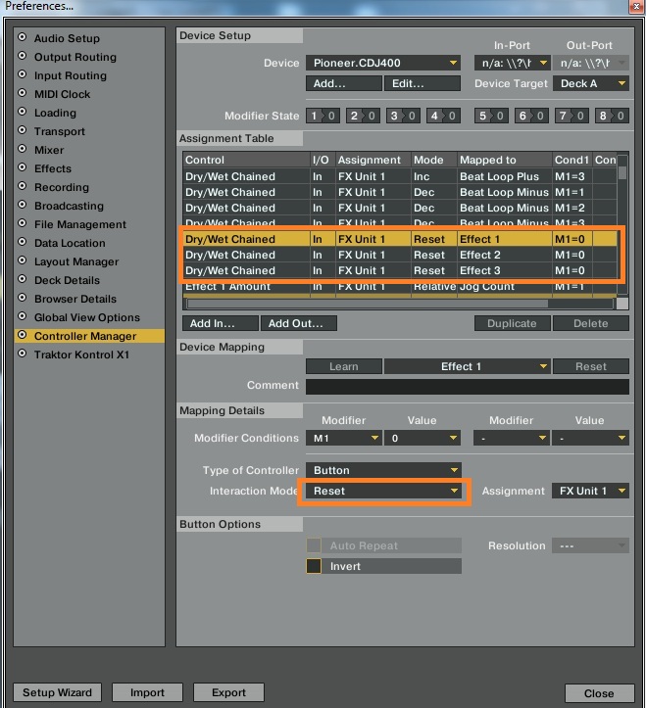
Task: Open Global View Options
Action: click(87, 317)
